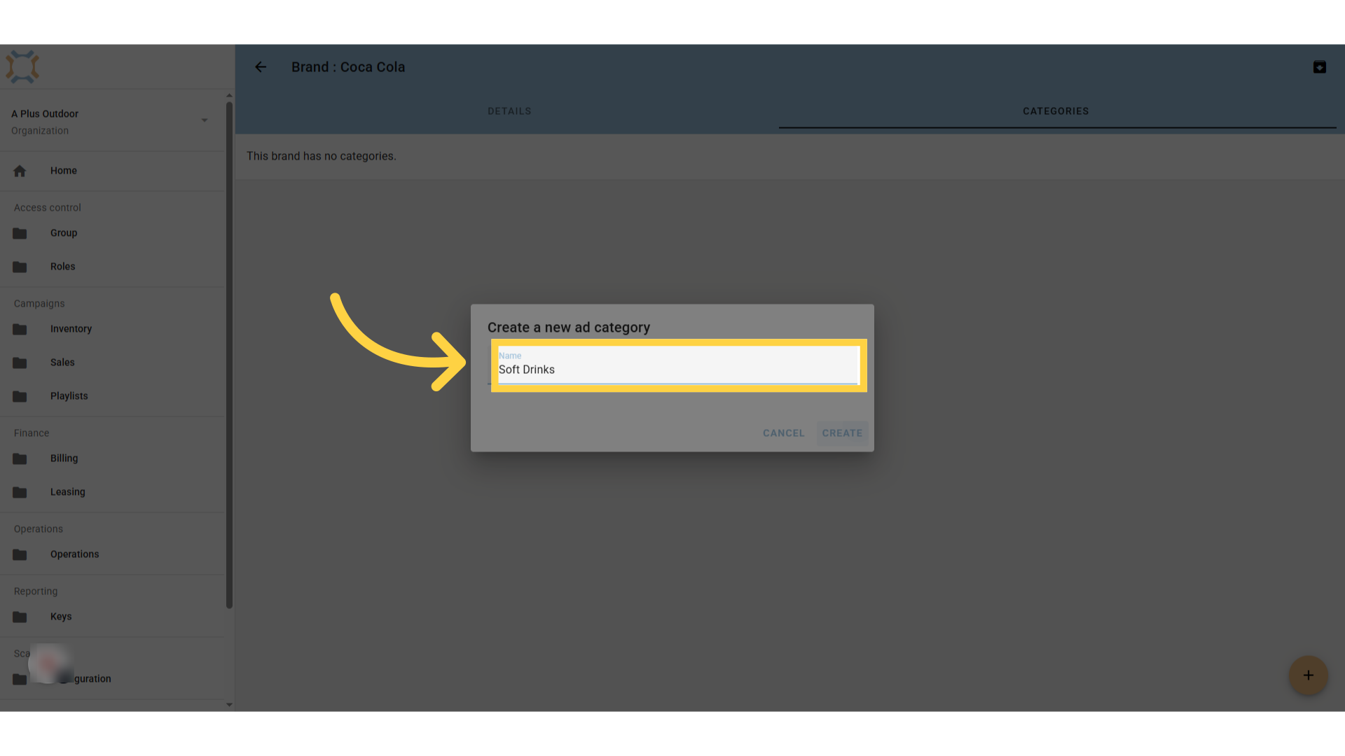Click the Cancel button in dialog
The width and height of the screenshot is (1345, 756).
[783, 433]
